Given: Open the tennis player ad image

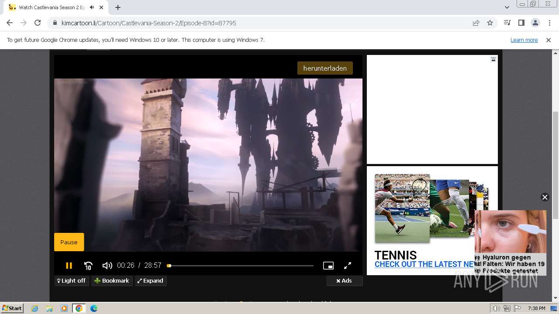Looking at the screenshot, I should point(402,208).
